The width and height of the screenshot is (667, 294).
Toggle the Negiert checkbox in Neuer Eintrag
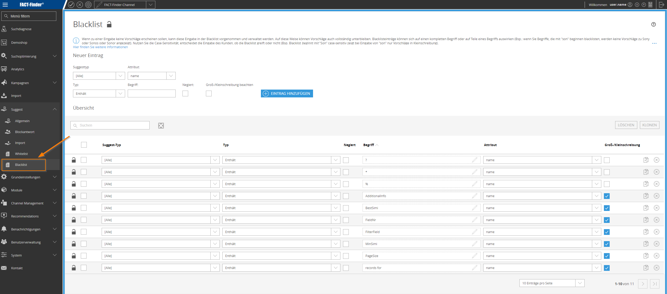(185, 93)
